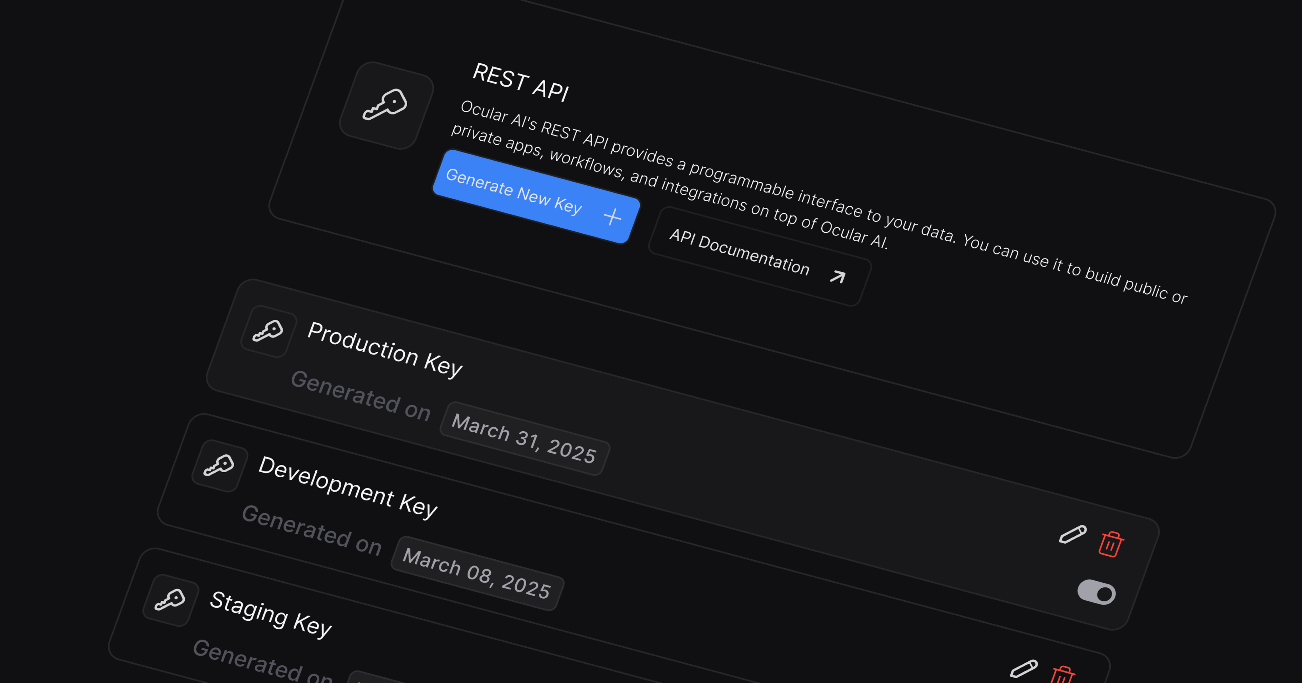
Task: Click the REST API heading text
Action: pos(520,82)
